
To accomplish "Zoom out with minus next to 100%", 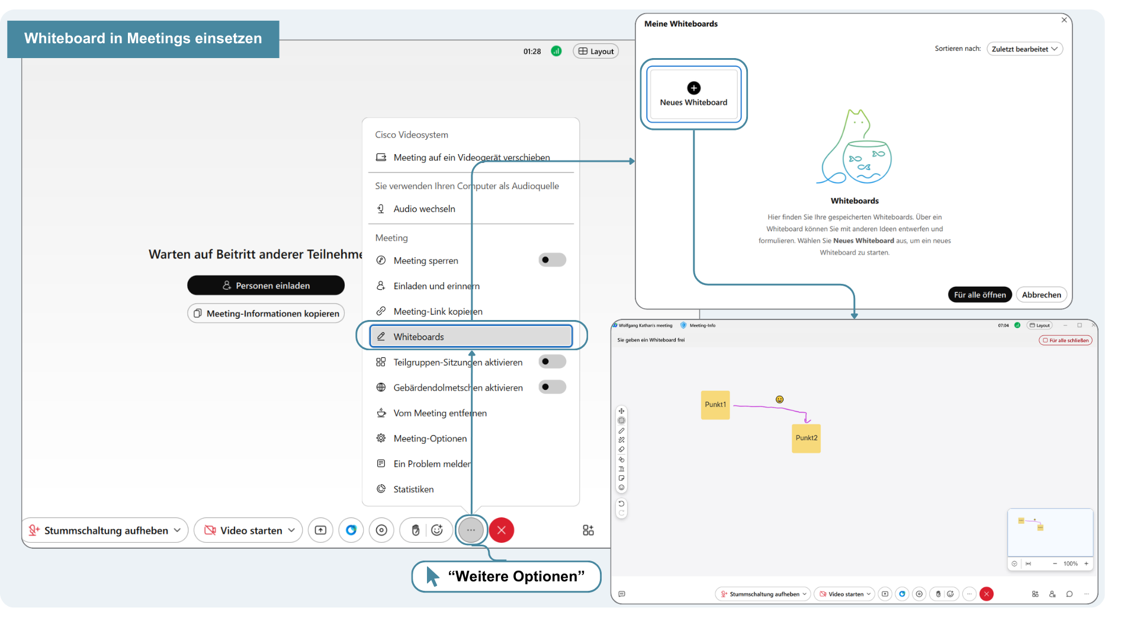I will point(1055,564).
